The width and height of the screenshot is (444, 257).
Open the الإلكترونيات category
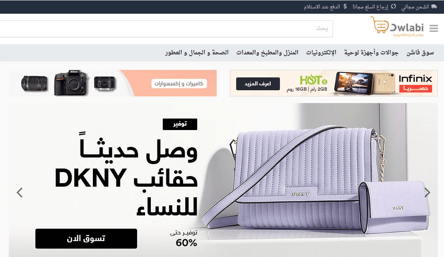point(321,53)
